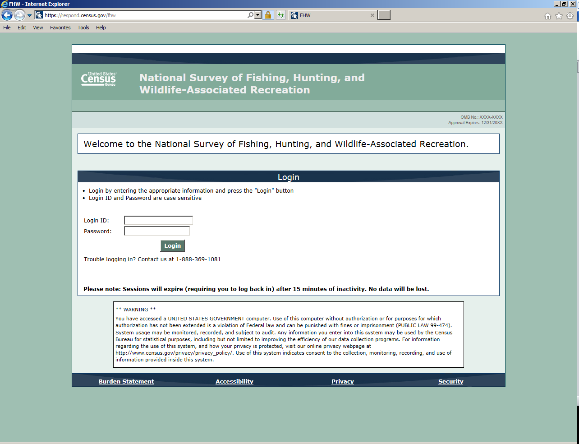Open Favorites star icon
Screen dimensions: 579x444
pos(559,16)
